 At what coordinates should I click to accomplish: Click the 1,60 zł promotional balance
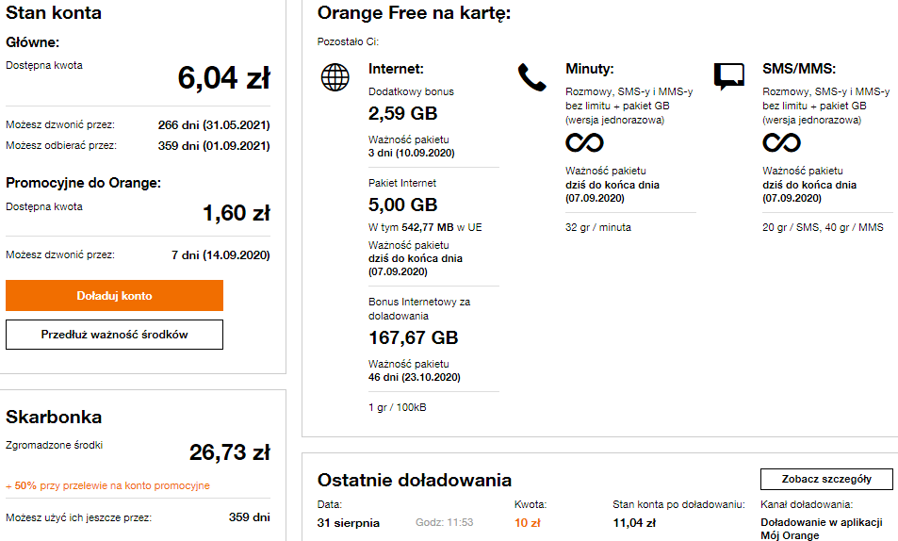click(x=236, y=213)
